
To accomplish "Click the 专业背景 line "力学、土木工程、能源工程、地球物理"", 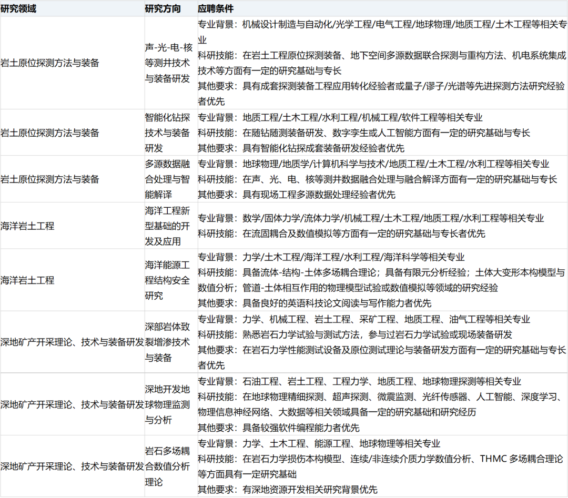I will 319,444.
